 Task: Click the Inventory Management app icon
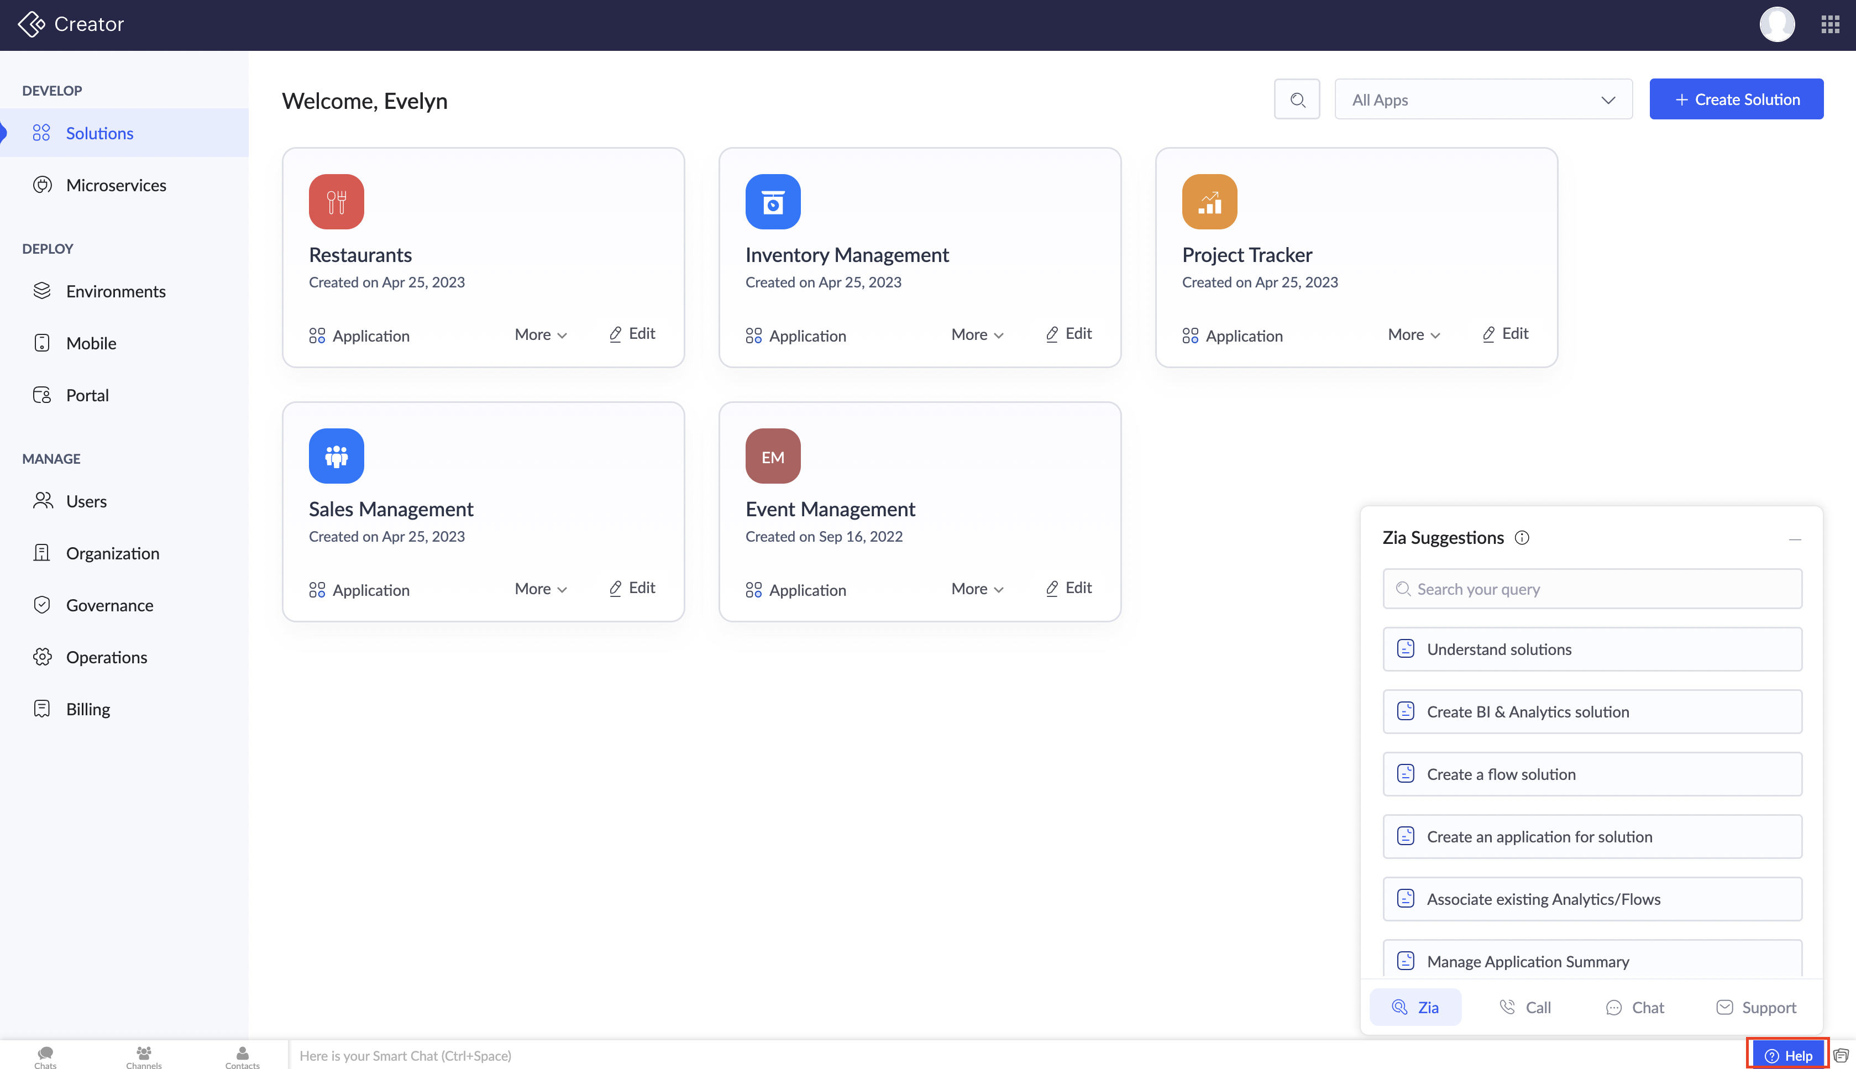[x=772, y=201]
